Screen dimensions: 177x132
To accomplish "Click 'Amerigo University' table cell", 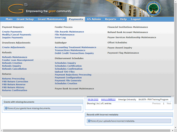I will click(x=127, y=100).
